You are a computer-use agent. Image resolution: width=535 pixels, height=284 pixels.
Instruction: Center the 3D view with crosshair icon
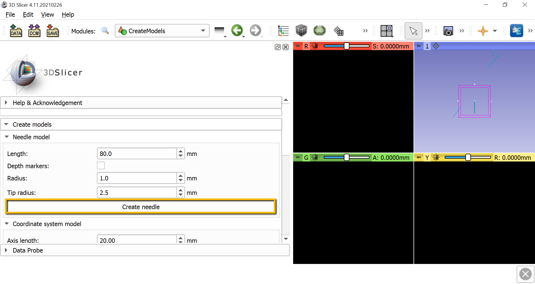click(x=436, y=46)
